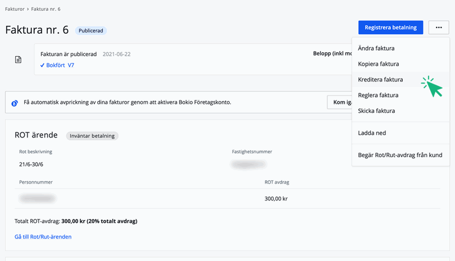Image resolution: width=455 pixels, height=261 pixels.
Task: Choose Ladda ned to download invoice
Action: [x=372, y=133]
